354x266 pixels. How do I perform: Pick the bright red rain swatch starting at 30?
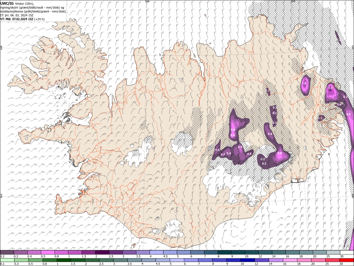click(347, 260)
